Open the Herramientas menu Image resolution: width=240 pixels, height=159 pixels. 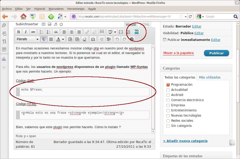76,9
